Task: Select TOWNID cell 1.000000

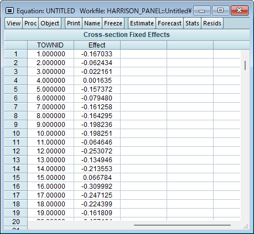Action: pos(50,54)
